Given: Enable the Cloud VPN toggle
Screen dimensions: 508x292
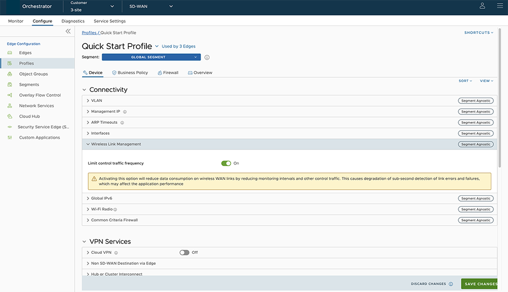Looking at the screenshot, I should coord(184,252).
